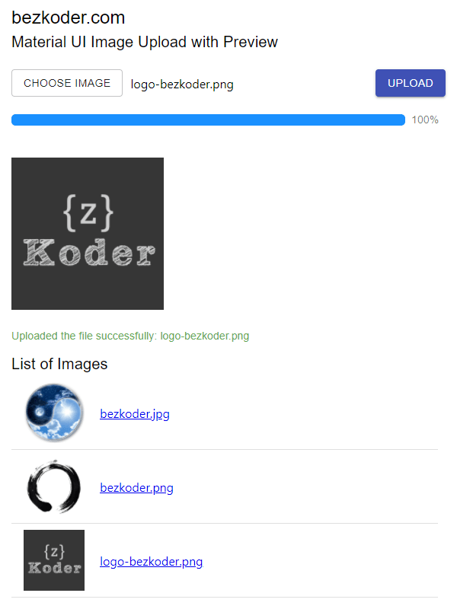Image resolution: width=457 pixels, height=609 pixels.
Task: Click the bezkoder.jpg yin-yang thumbnail
Action: pos(53,412)
